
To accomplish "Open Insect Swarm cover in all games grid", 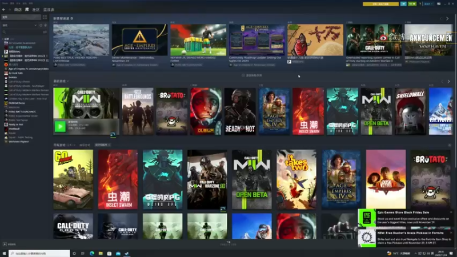I will click(x=118, y=179).
